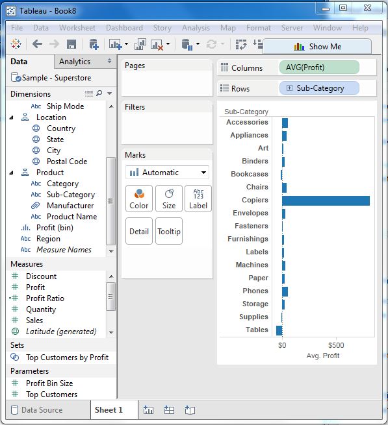The height and width of the screenshot is (425, 388).
Task: Expand the Sub-Category pill plus sign
Action: (289, 88)
